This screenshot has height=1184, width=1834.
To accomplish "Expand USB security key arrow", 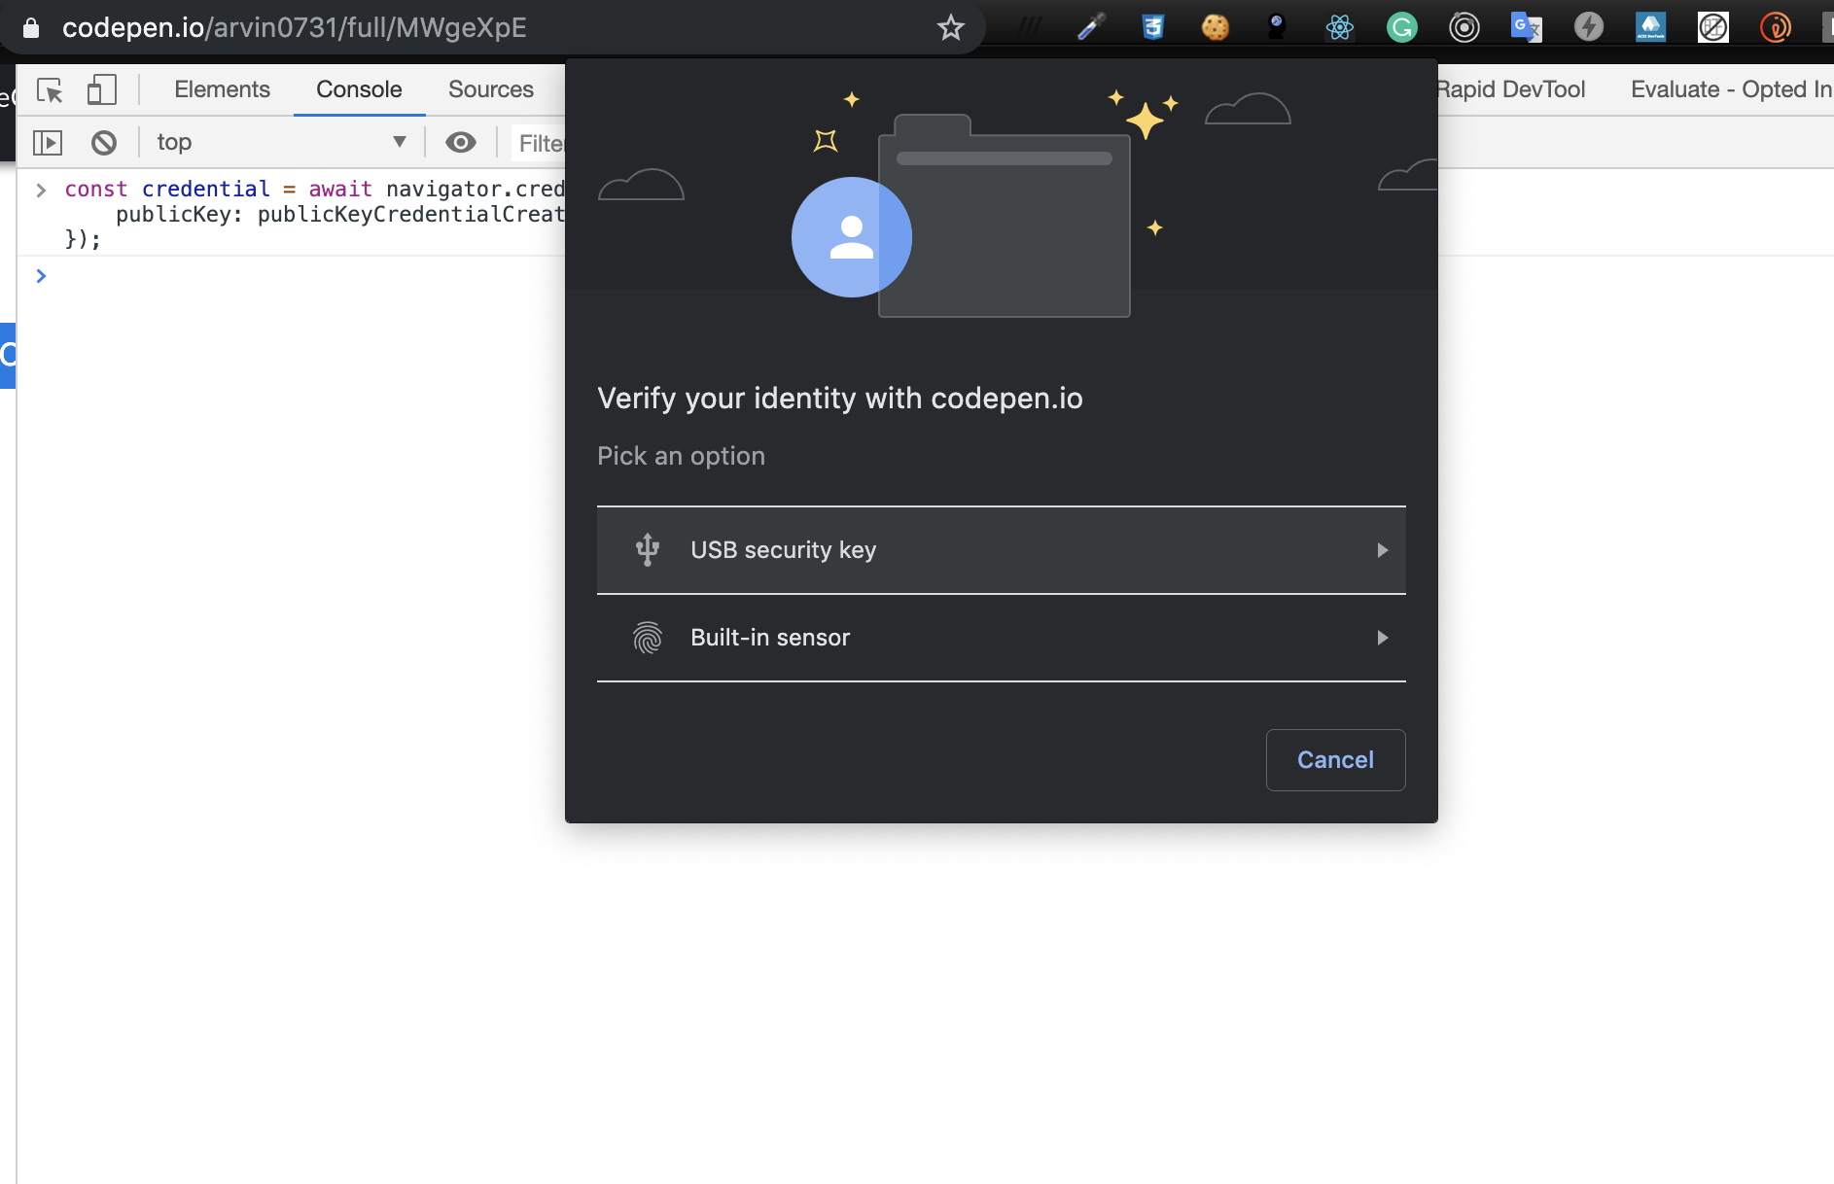I will pos(1382,550).
